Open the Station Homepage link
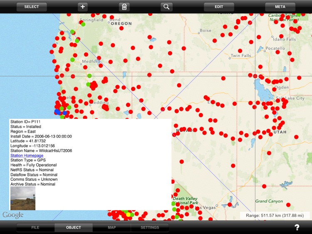The height and width of the screenshot is (234, 312). 27,155
